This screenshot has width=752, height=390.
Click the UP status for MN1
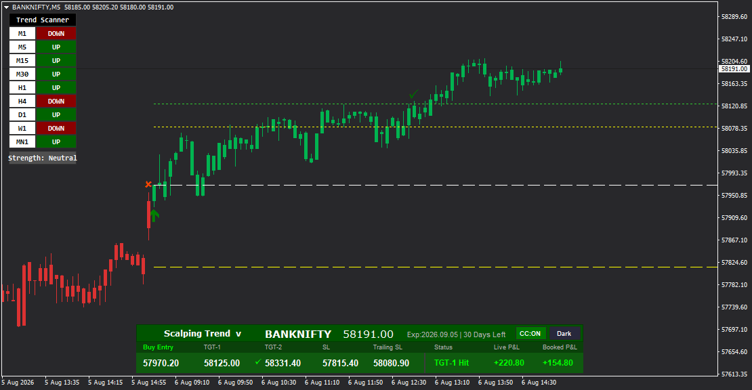tap(56, 142)
